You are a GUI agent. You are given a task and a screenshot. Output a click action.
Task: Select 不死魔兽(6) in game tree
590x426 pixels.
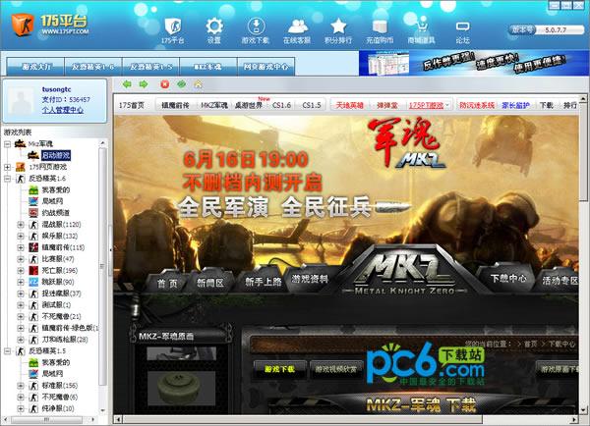coord(59,398)
